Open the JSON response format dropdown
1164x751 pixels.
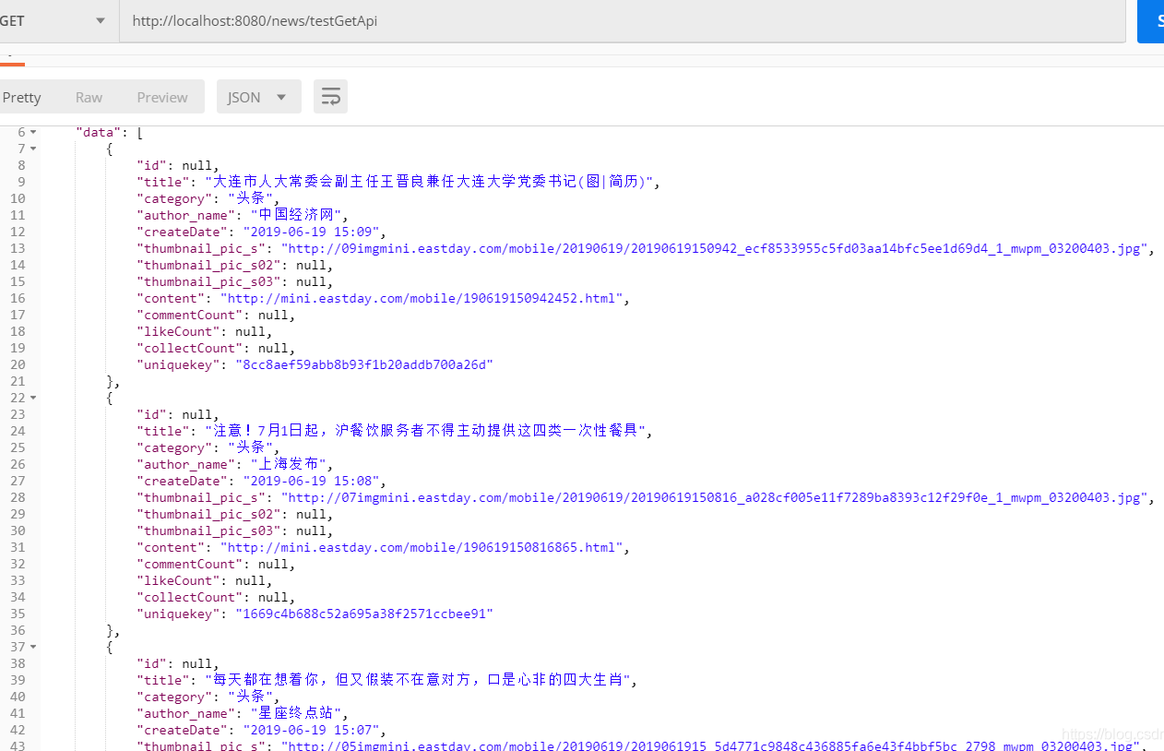258,96
